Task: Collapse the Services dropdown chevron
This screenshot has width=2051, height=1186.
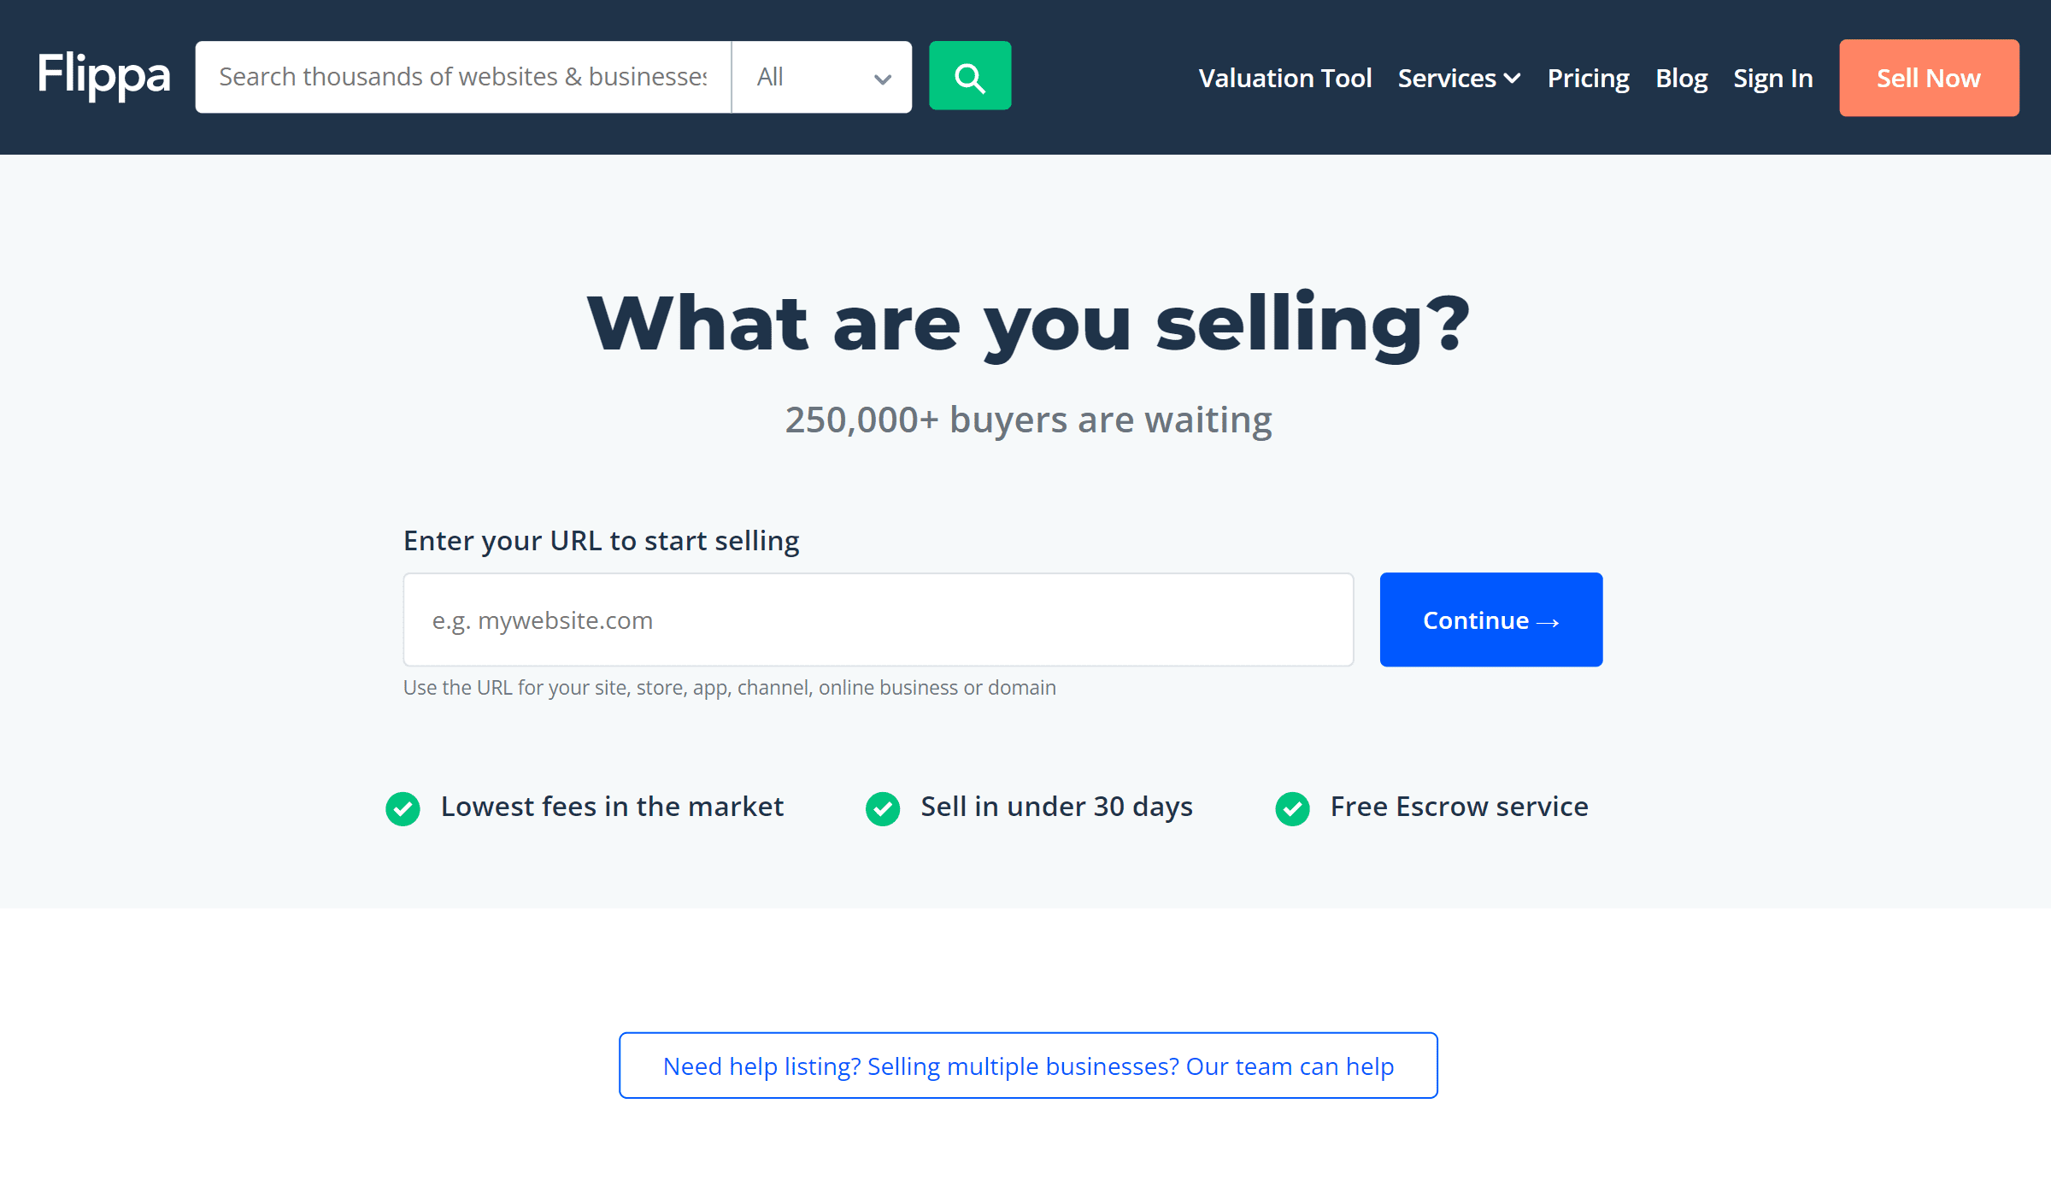Action: click(1513, 78)
